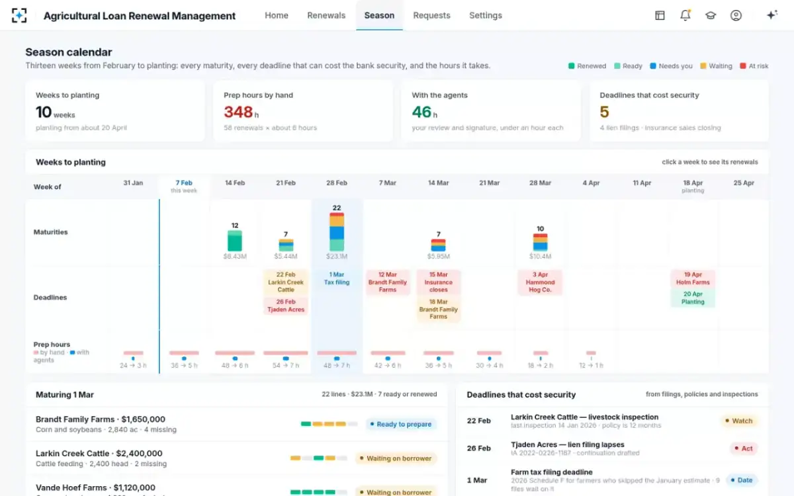794x496 pixels.
Task: Open the Brandt Family Farms · $1,650,000 row
Action: [236, 424]
